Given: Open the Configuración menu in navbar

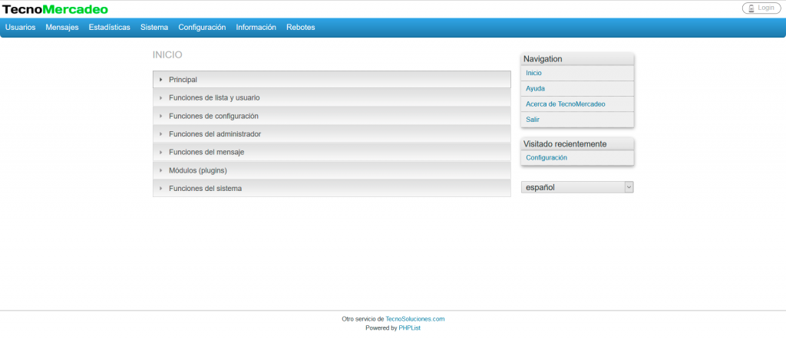Looking at the screenshot, I should click(202, 27).
